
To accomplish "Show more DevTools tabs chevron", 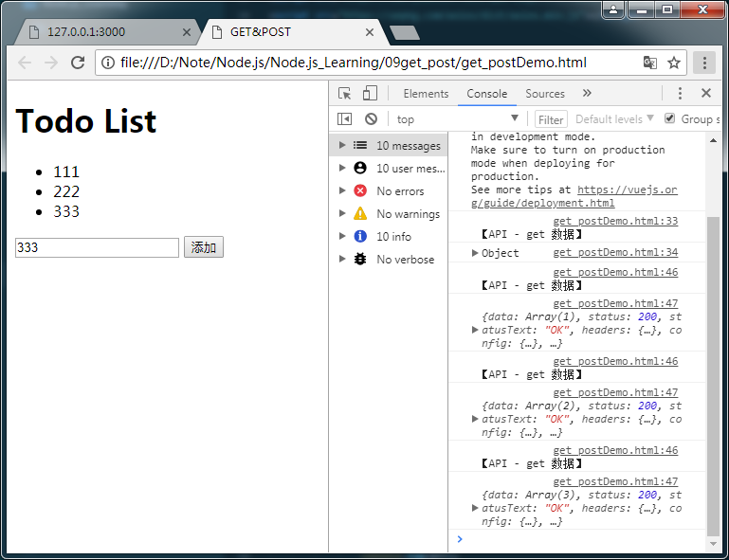I will click(x=587, y=93).
